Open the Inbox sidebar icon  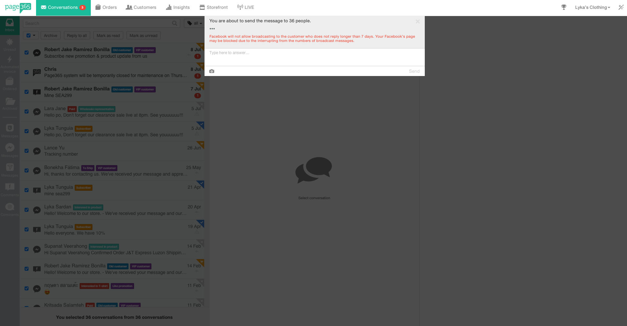point(10,25)
